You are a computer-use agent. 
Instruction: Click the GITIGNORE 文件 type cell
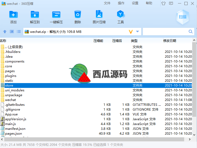tap(146, 110)
